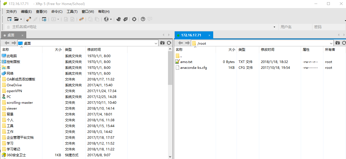Image resolution: width=346 pixels, height=159 pixels.
Task: Click the greyed download file icon
Action: 73,19
